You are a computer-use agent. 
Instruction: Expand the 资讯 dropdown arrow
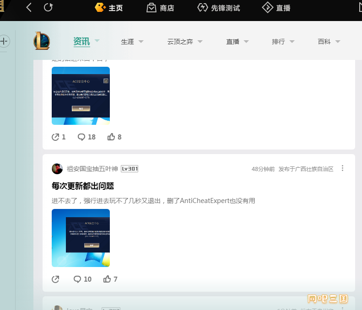(97, 41)
